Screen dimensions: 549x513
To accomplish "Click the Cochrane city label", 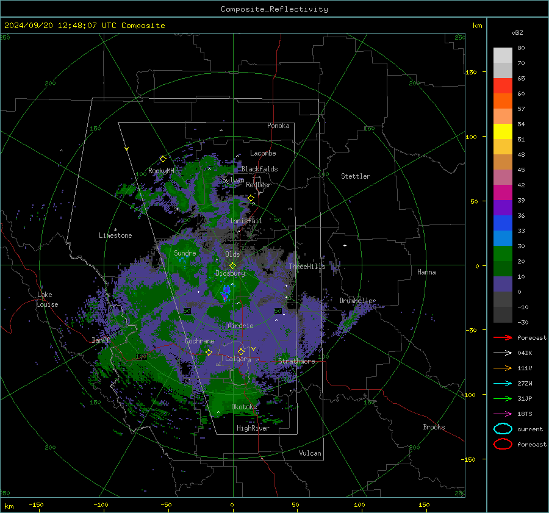I will tap(199, 341).
